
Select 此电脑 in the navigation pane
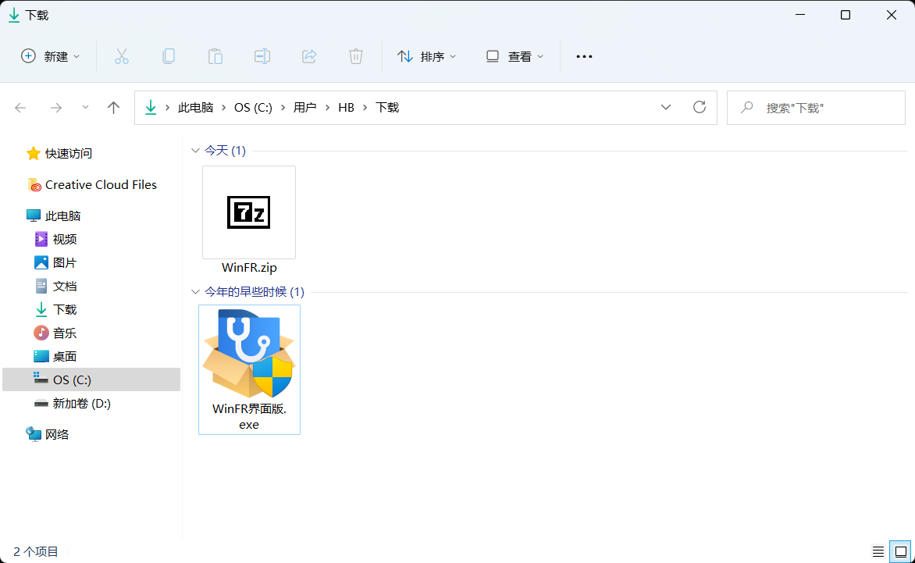pyautogui.click(x=54, y=216)
